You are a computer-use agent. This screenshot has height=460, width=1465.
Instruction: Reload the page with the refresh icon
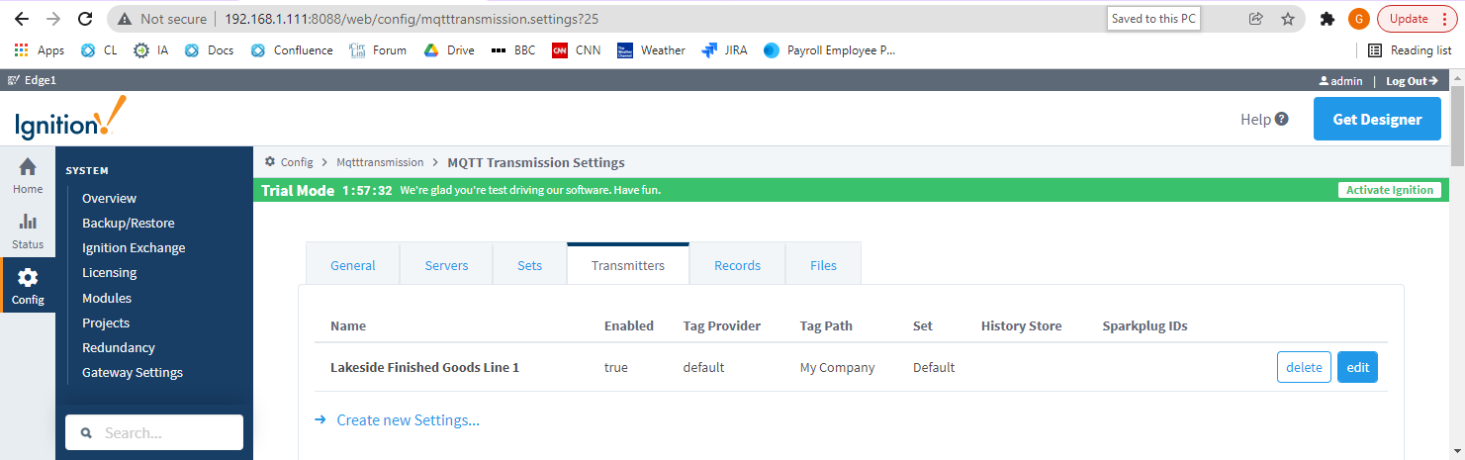pos(85,19)
